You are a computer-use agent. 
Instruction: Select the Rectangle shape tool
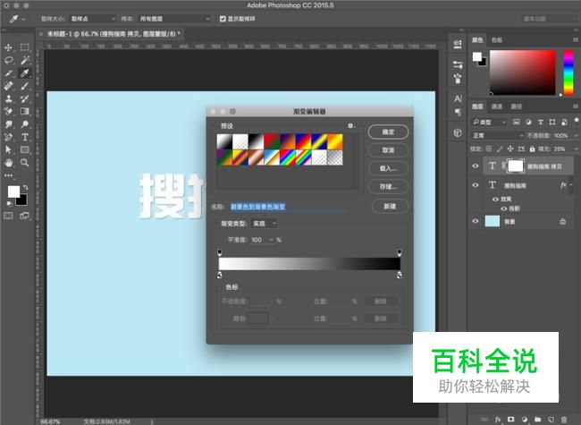coord(25,149)
